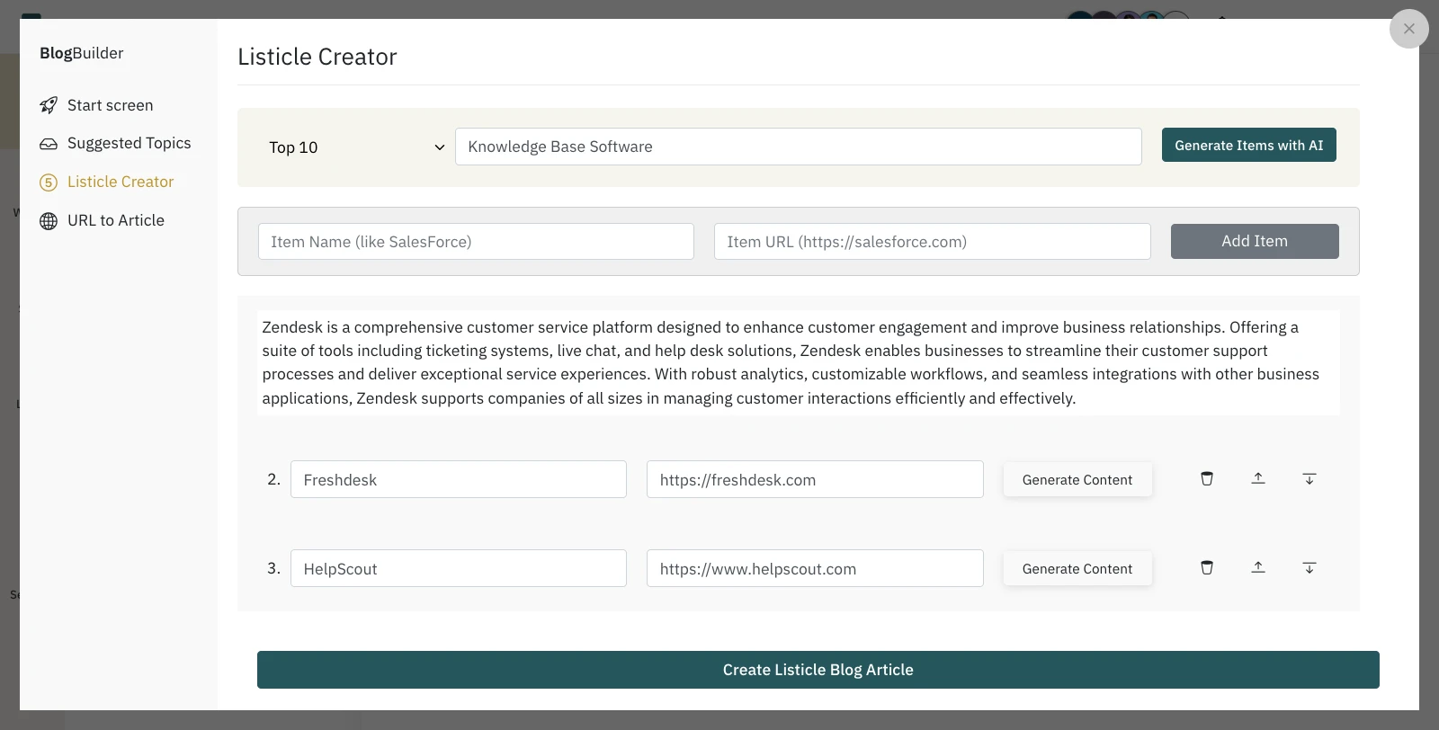This screenshot has width=1439, height=730.
Task: Edit the https://freshdesk.com URL field
Action: pos(815,479)
